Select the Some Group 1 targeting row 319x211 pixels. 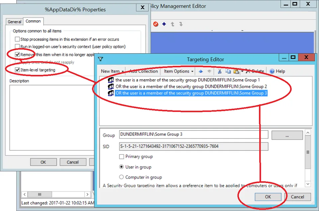[187, 80]
